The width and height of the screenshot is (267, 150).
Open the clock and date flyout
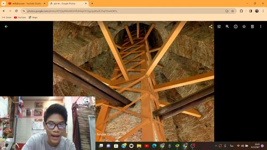255,146
